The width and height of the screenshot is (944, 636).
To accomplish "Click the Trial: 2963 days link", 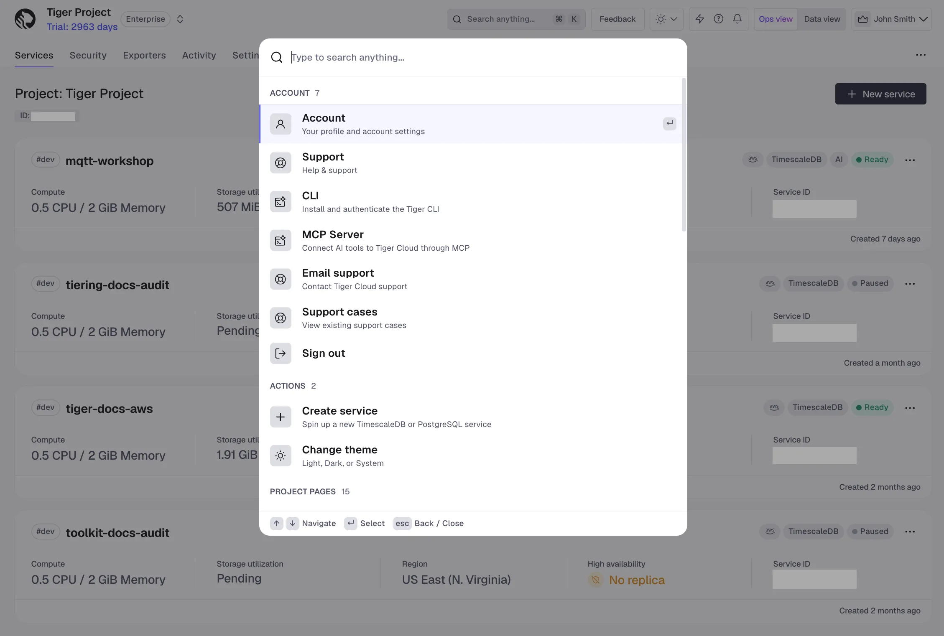I will point(82,27).
